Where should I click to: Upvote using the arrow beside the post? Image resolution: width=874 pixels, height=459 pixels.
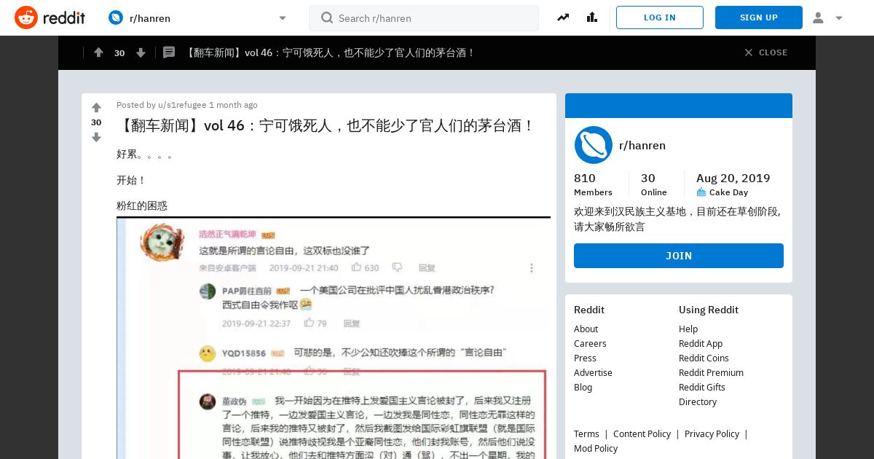96,108
